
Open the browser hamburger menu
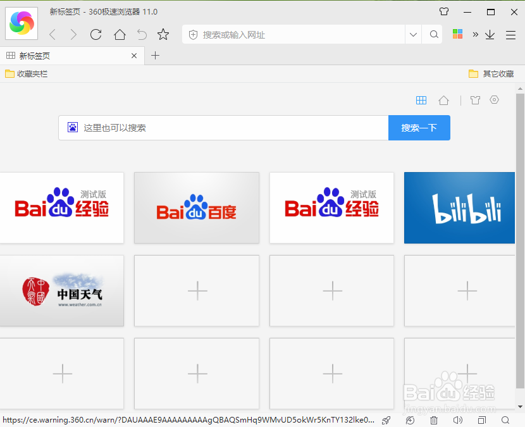click(x=510, y=34)
